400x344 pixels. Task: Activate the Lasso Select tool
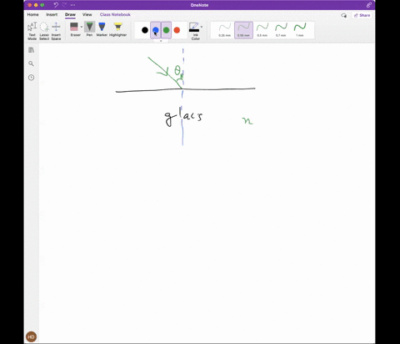click(44, 31)
